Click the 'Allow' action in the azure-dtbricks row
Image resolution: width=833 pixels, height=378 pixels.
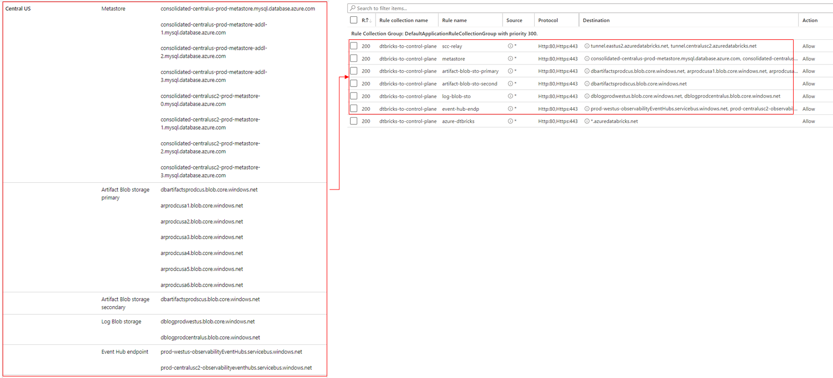pos(809,121)
